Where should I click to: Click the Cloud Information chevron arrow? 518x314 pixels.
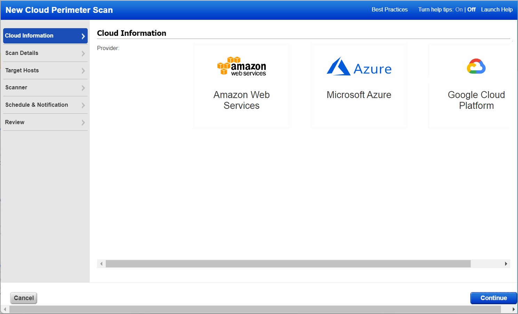[83, 36]
